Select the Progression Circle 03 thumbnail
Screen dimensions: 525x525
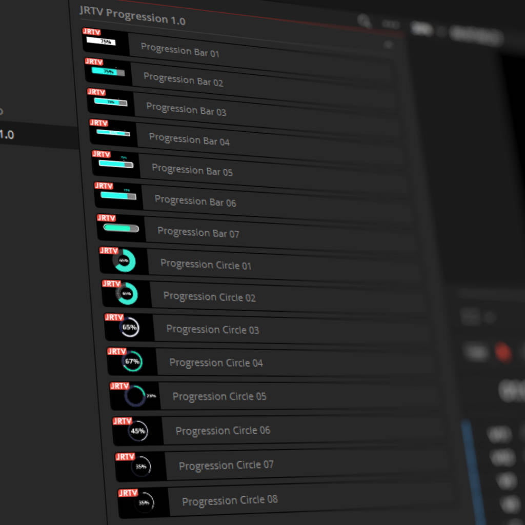129,327
